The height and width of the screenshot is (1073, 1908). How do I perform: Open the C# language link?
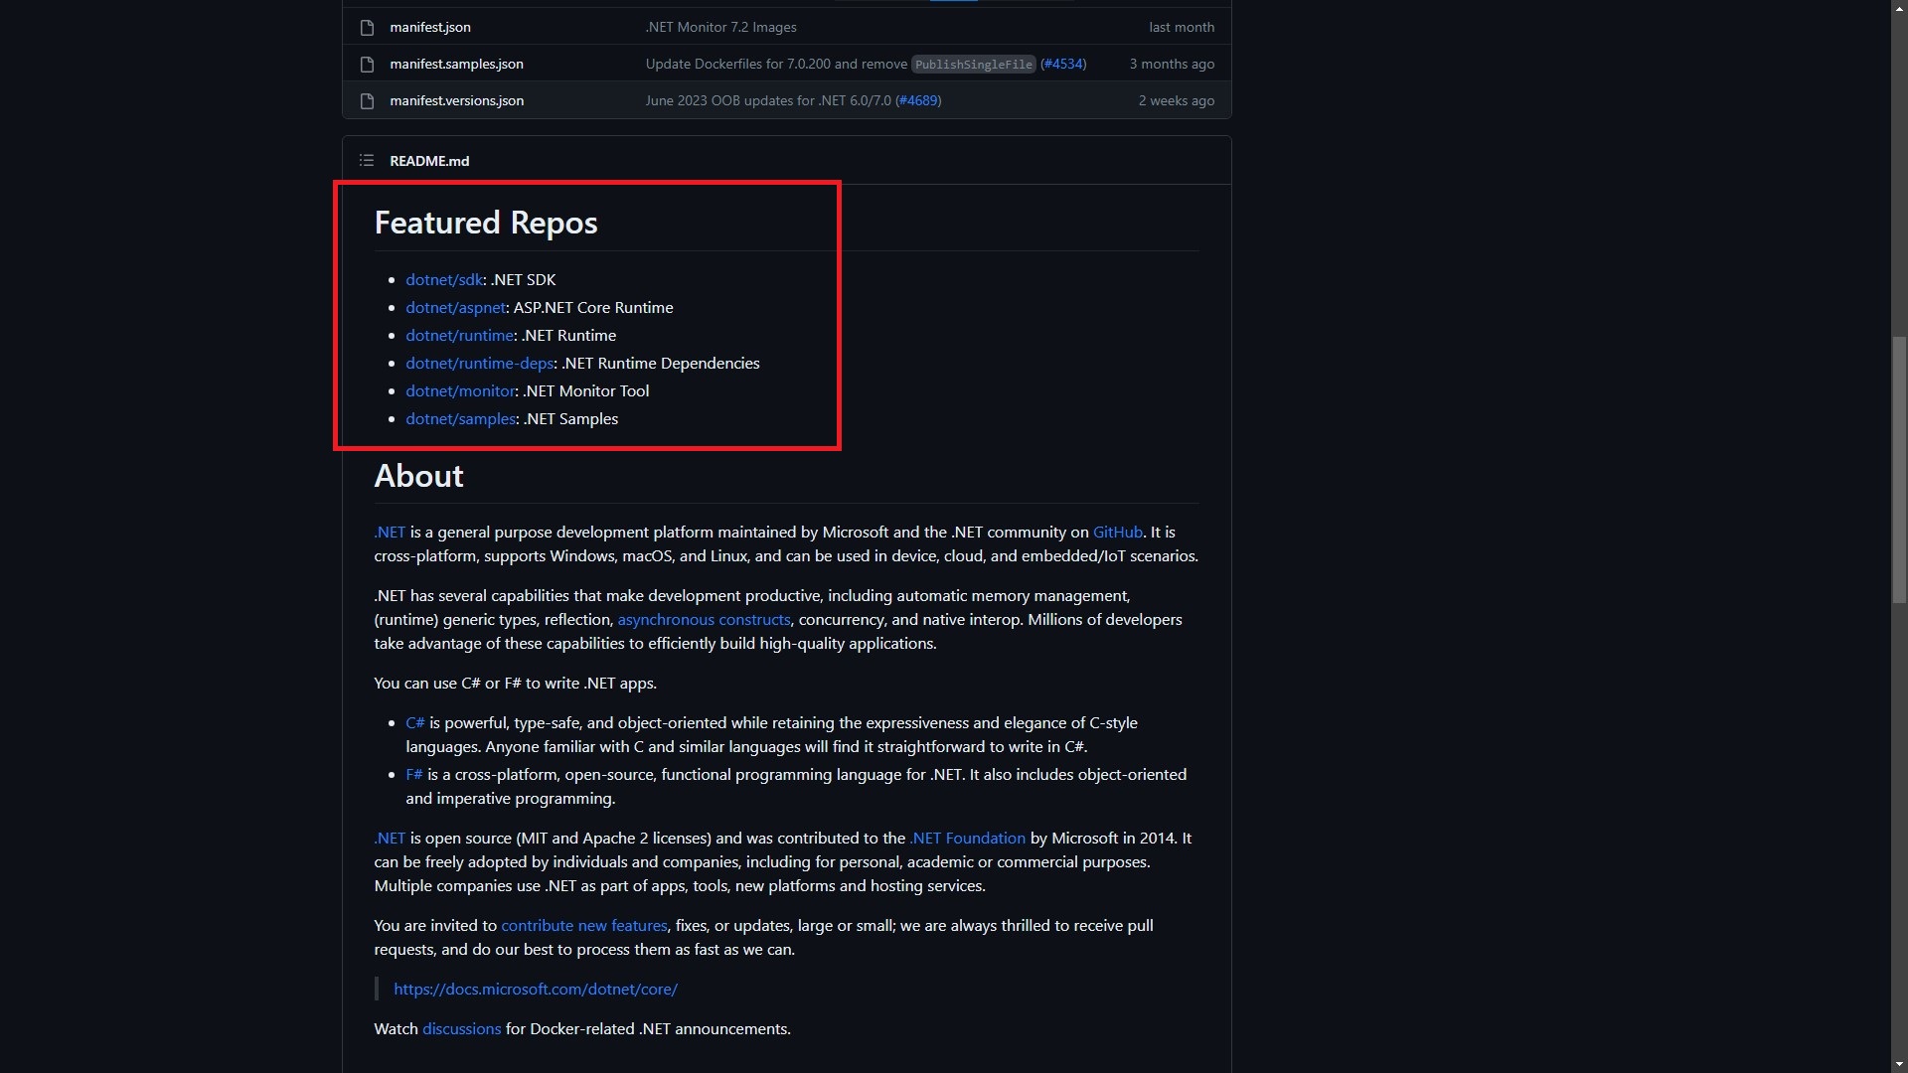click(415, 722)
